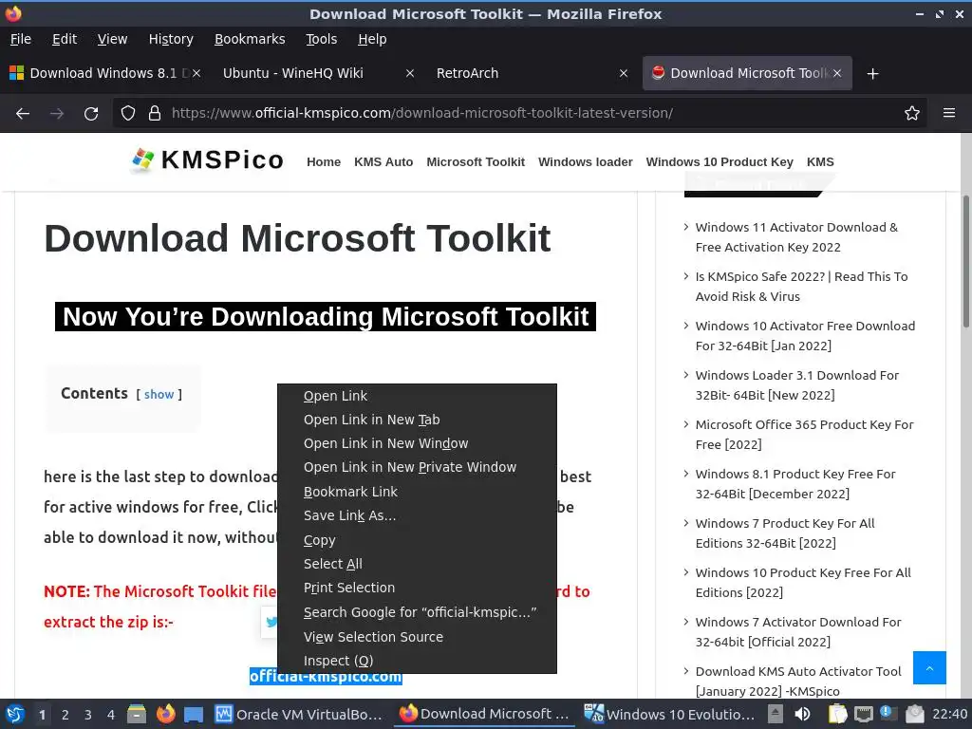972x729 pixels.
Task: Switch to the RetroArch tab
Action: point(532,73)
